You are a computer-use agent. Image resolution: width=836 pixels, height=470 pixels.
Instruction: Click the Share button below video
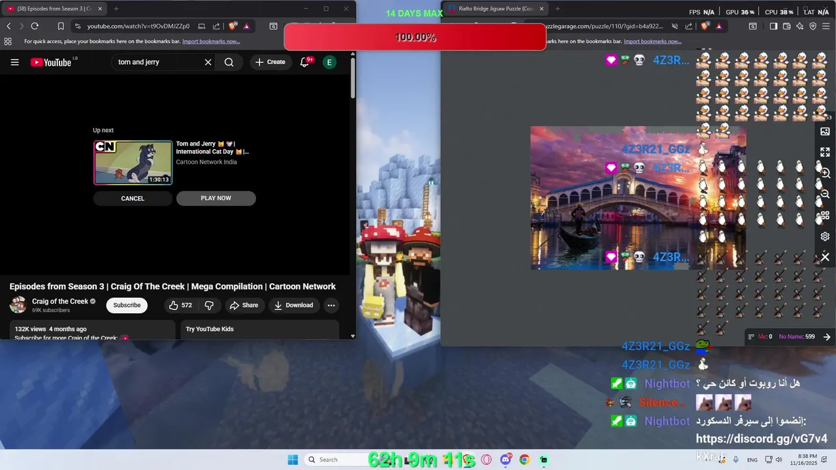(x=244, y=305)
